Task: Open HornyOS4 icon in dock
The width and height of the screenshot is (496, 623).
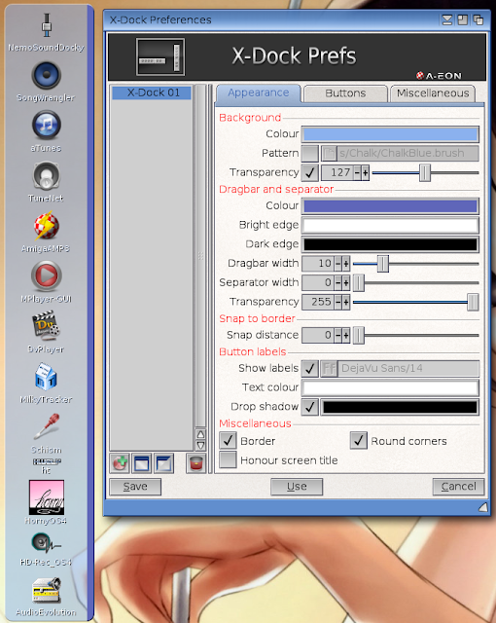Action: click(x=47, y=497)
